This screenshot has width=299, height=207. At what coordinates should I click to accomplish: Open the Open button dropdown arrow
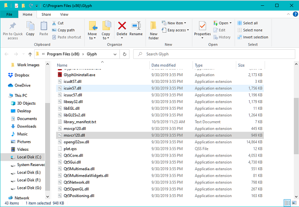coord(231,23)
